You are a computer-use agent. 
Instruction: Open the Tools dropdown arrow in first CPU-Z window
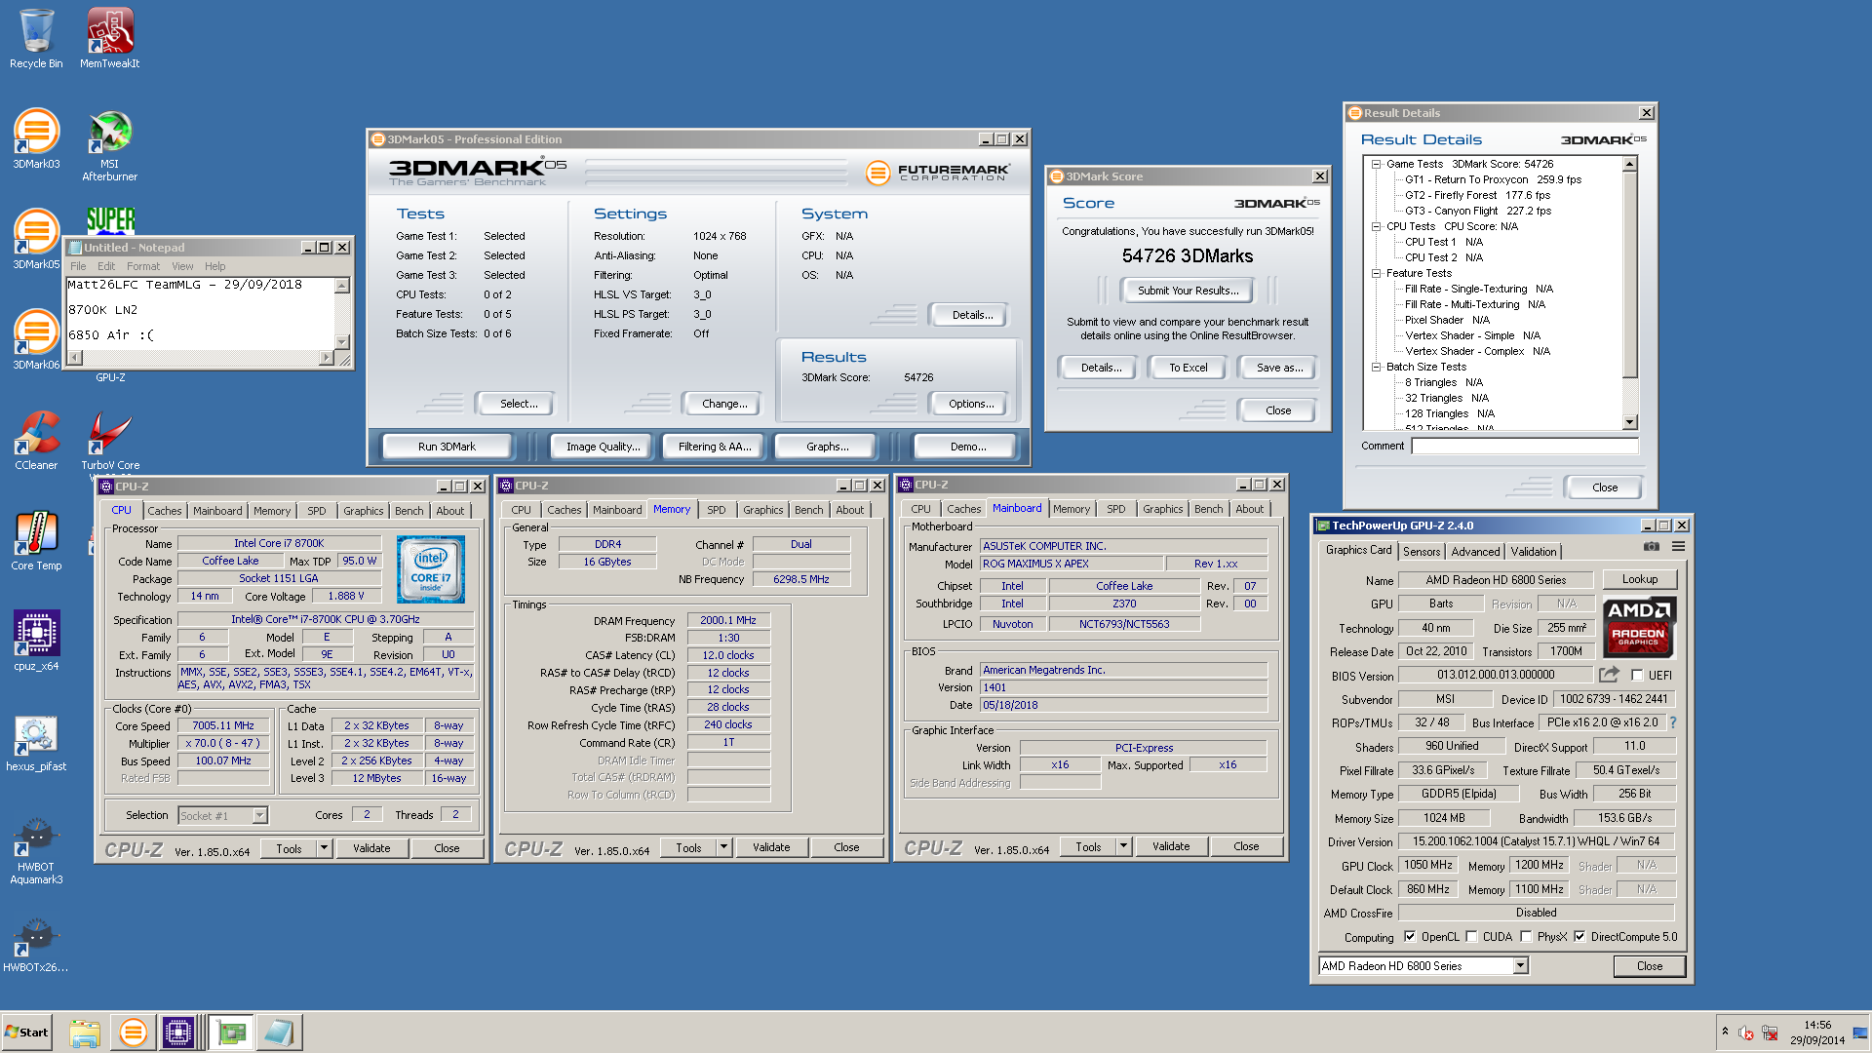tap(324, 848)
